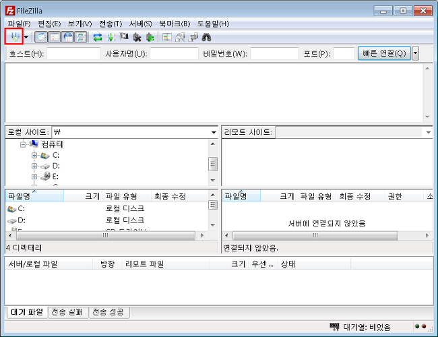This screenshot has width=438, height=337.
Task: Click the red activity indicator light
Action: pyautogui.click(x=424, y=326)
